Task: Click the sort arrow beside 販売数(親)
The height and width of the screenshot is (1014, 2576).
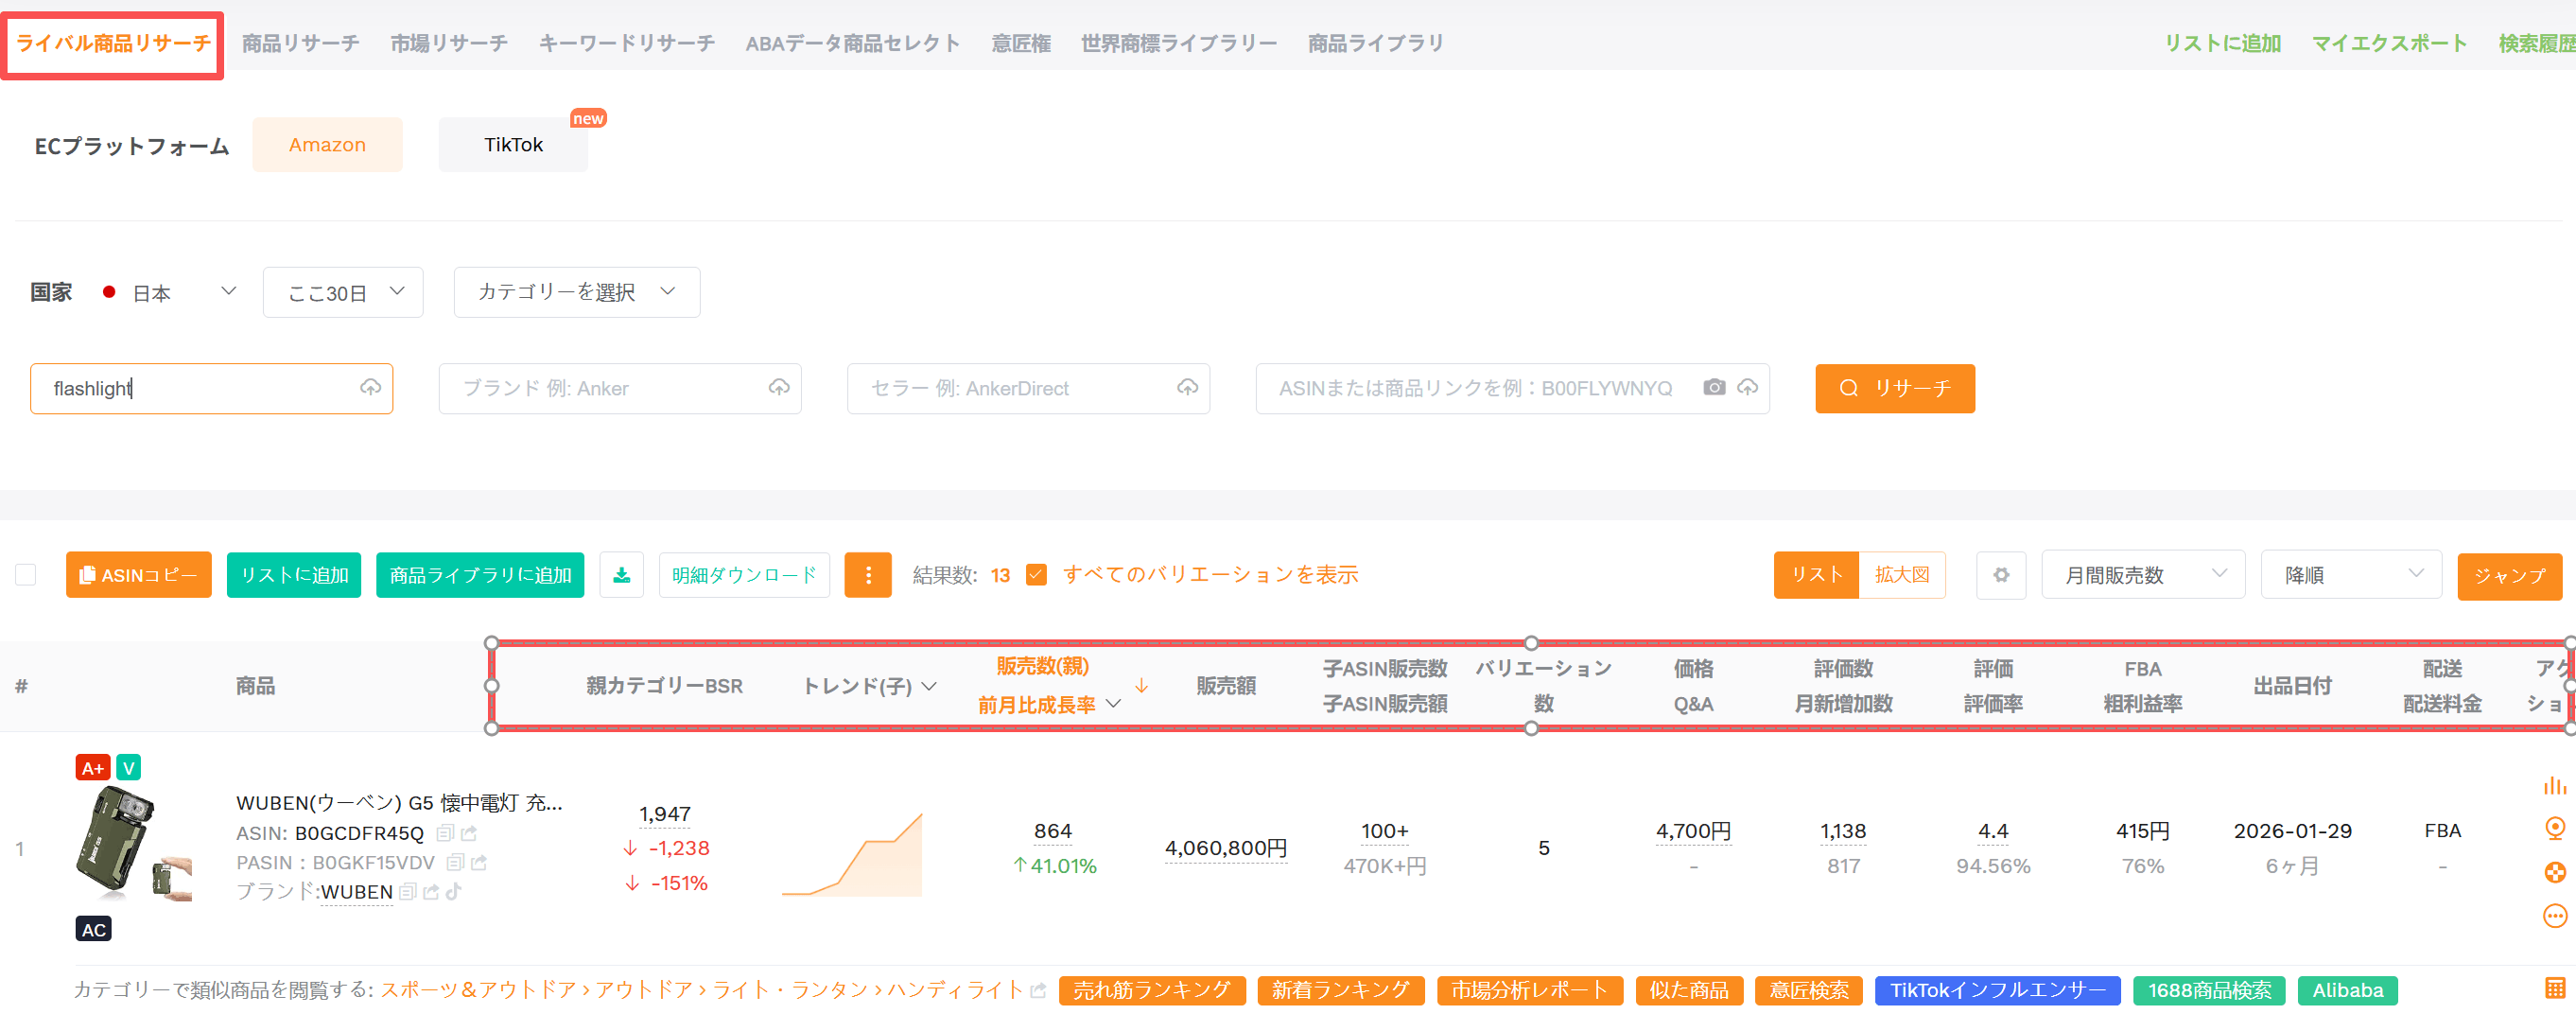Action: [1141, 686]
